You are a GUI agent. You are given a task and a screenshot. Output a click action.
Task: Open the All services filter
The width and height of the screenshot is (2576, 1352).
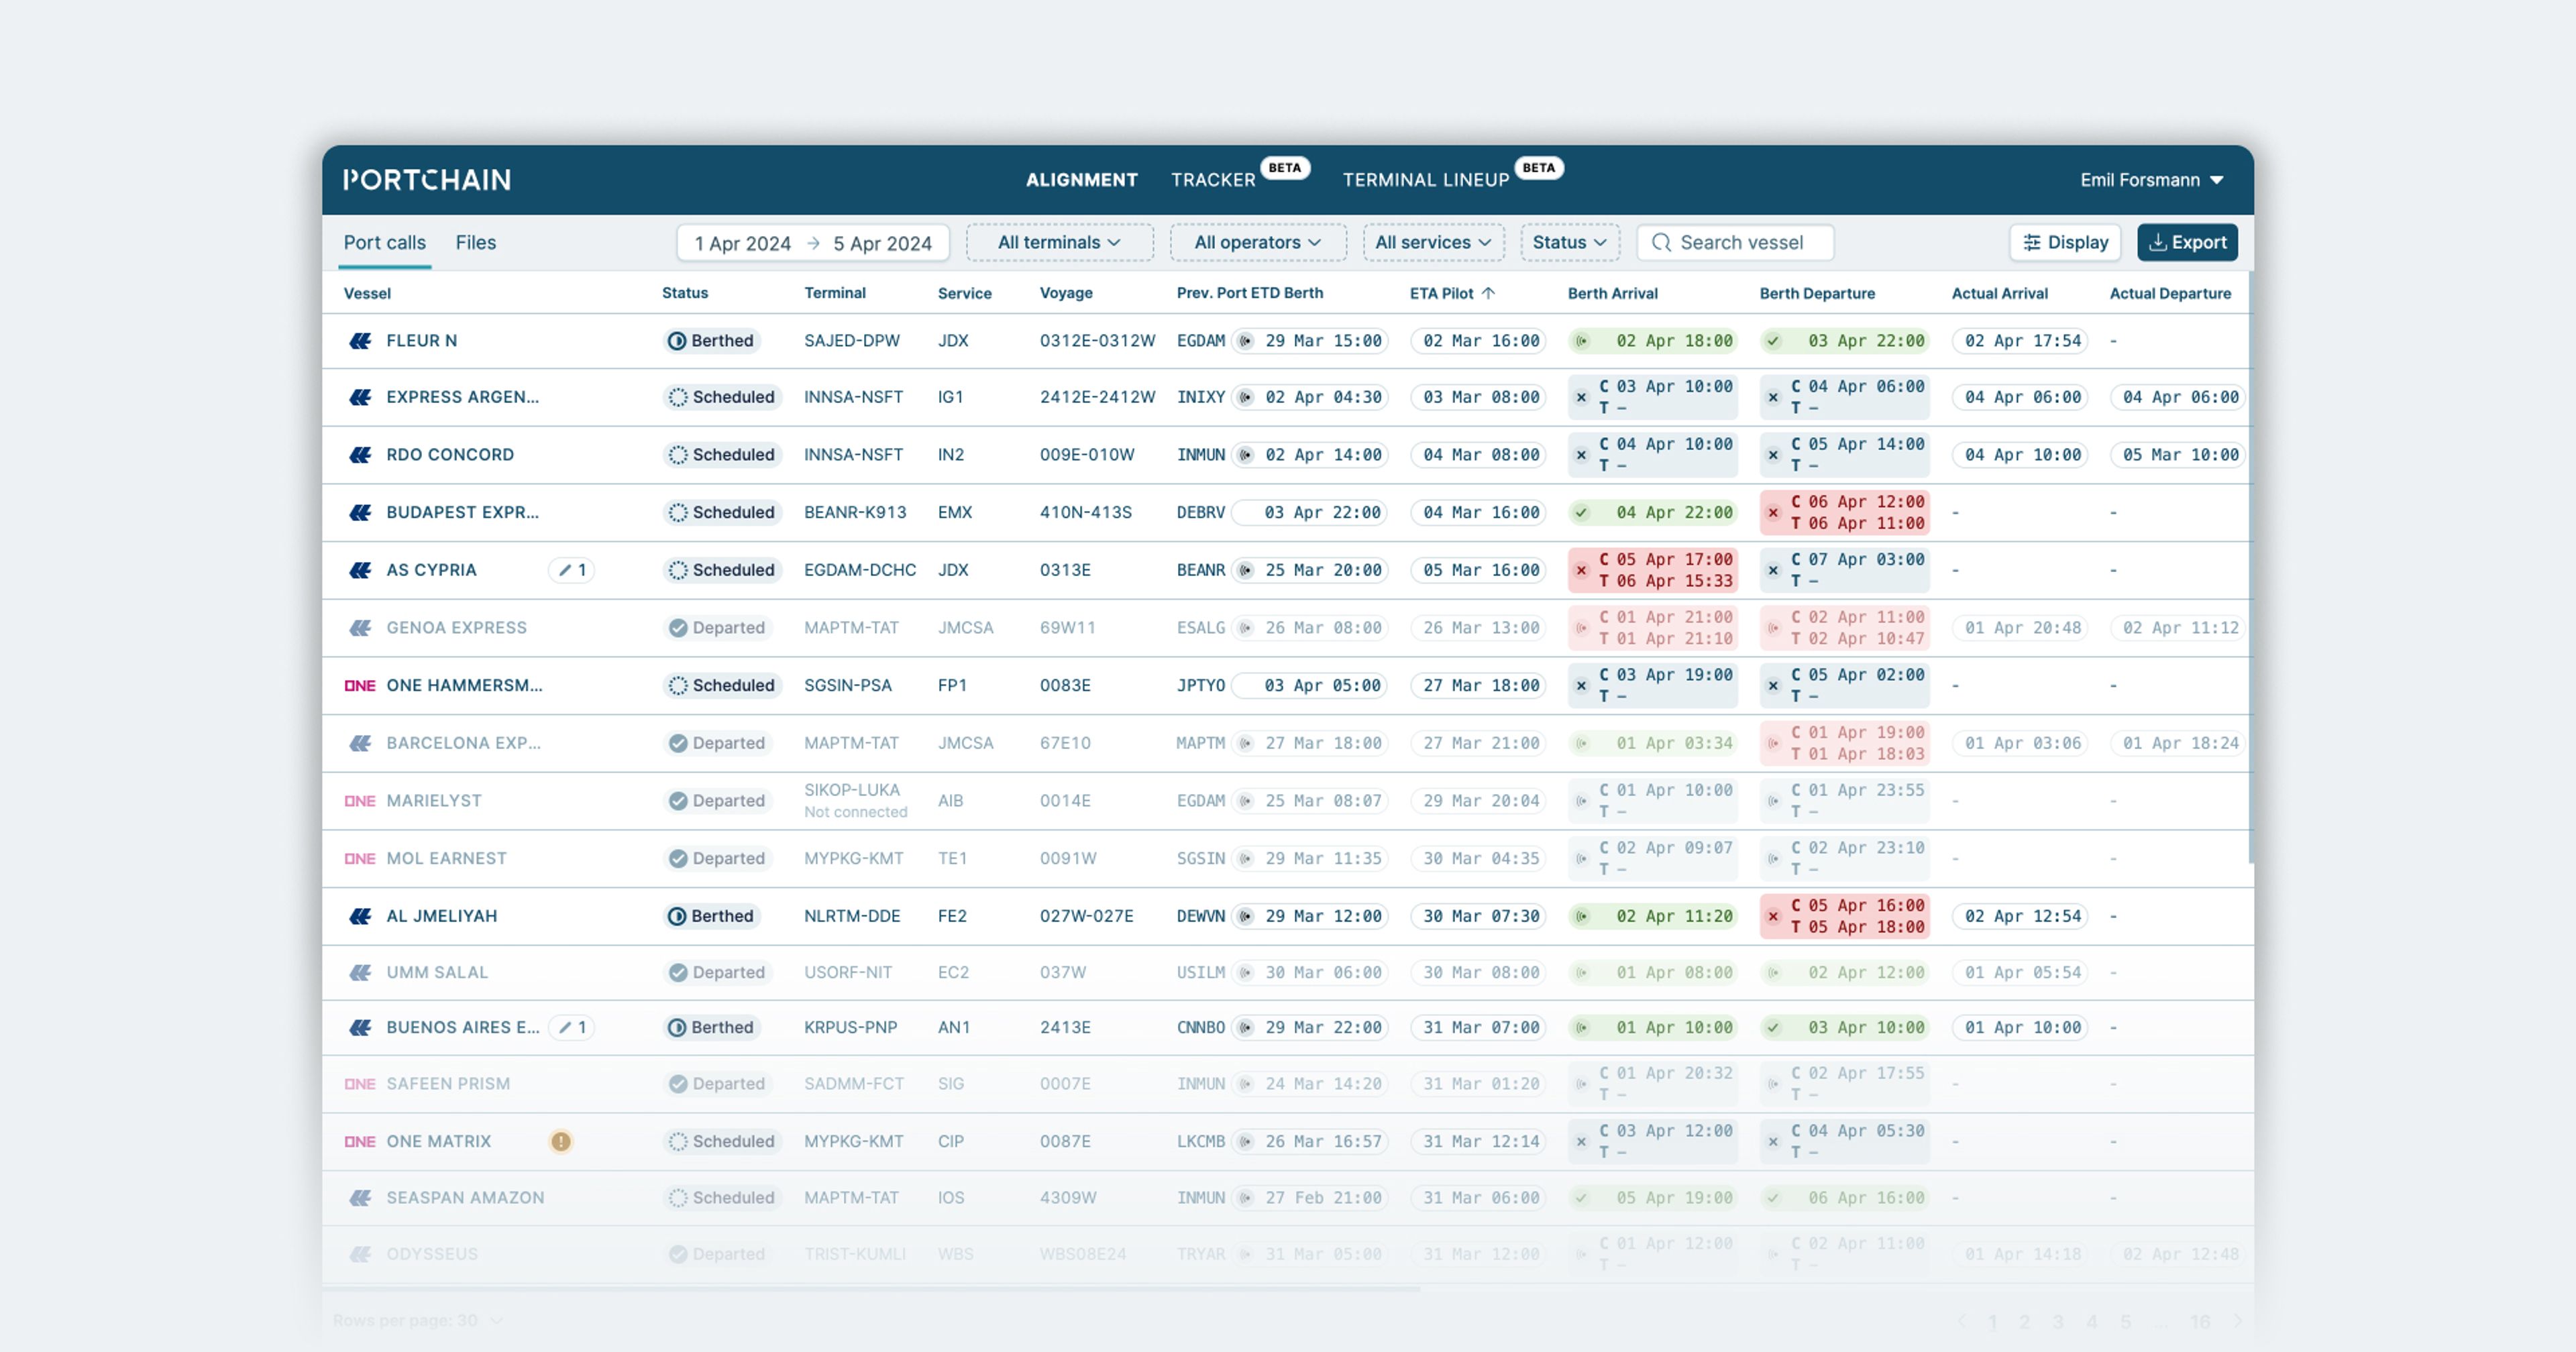(1433, 243)
